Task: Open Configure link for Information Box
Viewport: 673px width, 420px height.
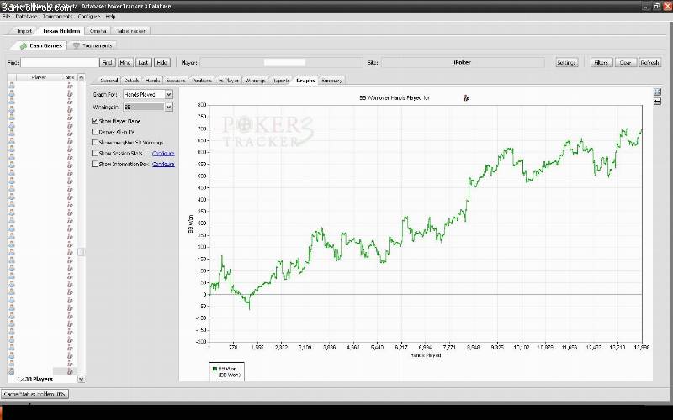Action: pyautogui.click(x=163, y=164)
